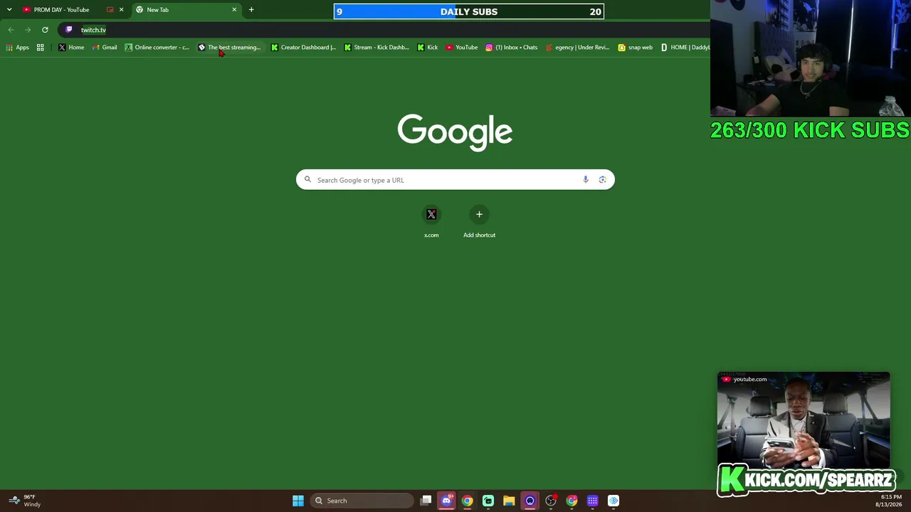Open the purple circular app on taskbar

530,501
